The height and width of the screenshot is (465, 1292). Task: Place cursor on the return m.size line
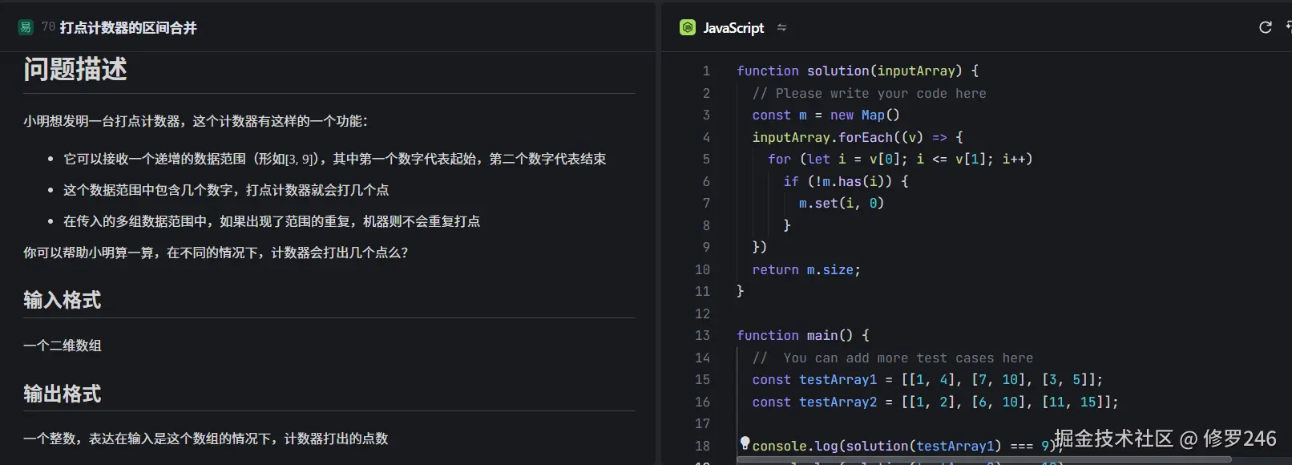click(805, 269)
